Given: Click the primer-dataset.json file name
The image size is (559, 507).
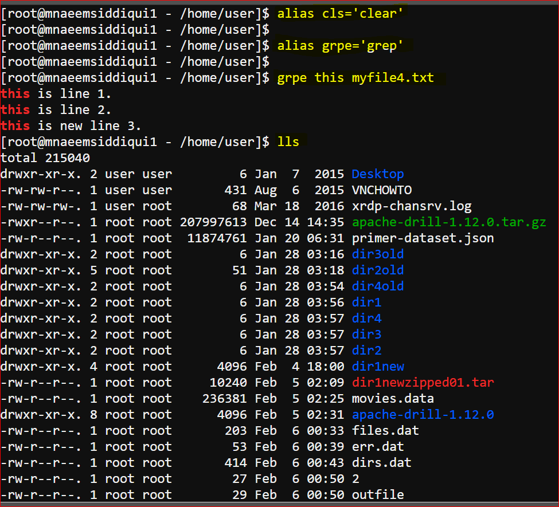Looking at the screenshot, I should (x=423, y=238).
